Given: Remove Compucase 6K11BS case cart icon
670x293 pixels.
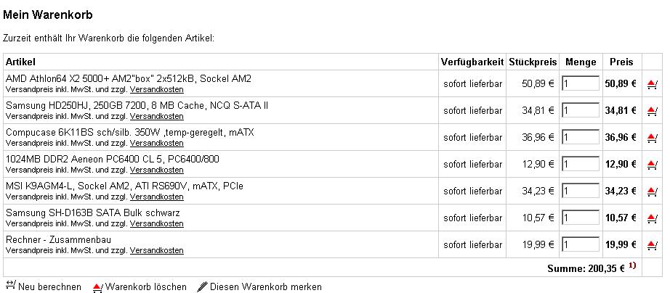Looking at the screenshot, I should pyautogui.click(x=651, y=138).
